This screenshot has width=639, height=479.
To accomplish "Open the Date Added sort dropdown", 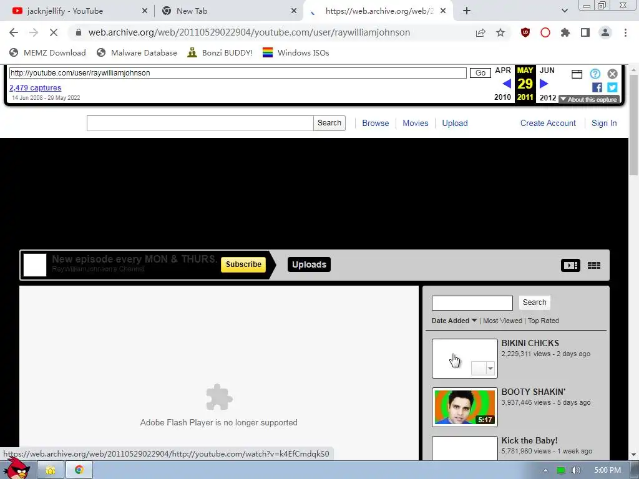I will point(454,321).
